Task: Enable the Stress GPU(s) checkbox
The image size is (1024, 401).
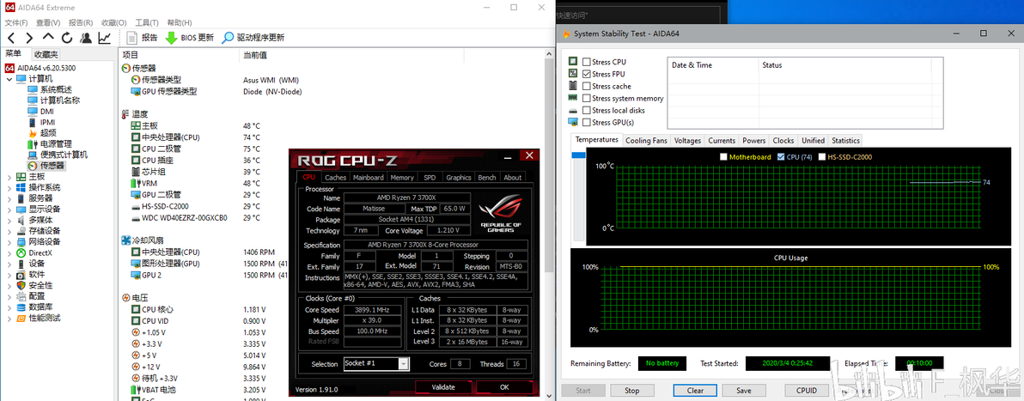Action: click(x=587, y=123)
